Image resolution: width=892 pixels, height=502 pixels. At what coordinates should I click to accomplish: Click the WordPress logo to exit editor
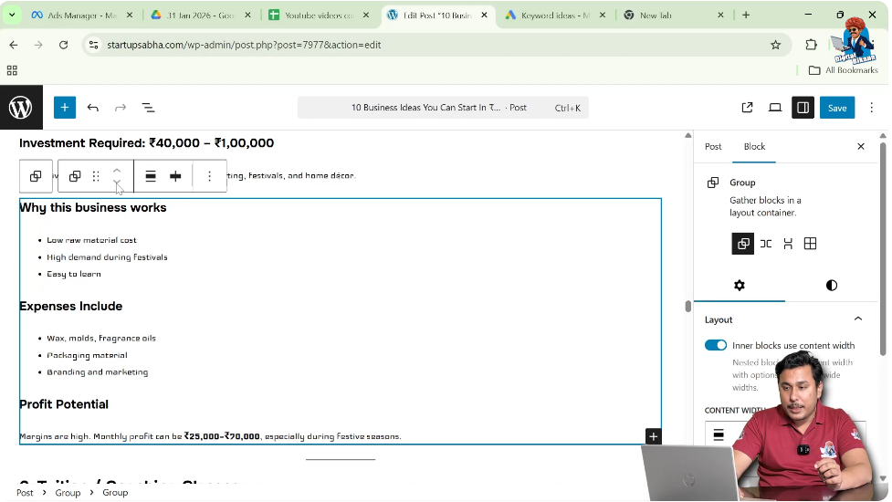[21, 108]
